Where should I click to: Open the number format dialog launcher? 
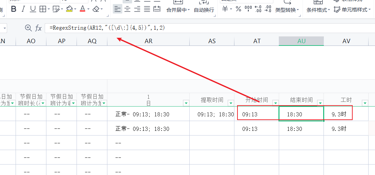(299, 16)
